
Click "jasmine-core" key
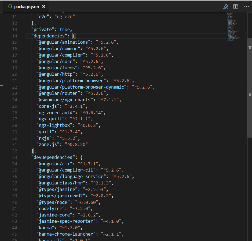tap(54, 215)
